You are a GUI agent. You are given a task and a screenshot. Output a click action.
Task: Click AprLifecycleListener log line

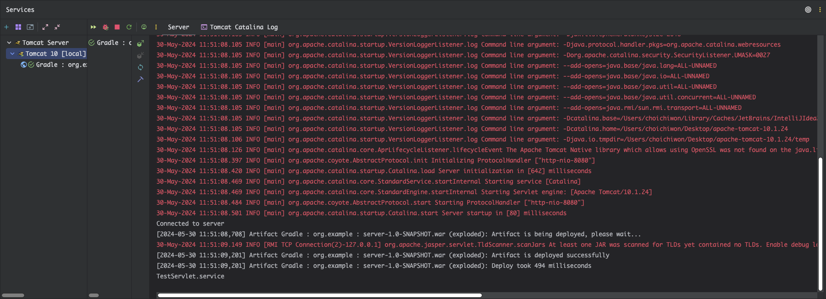click(x=487, y=150)
